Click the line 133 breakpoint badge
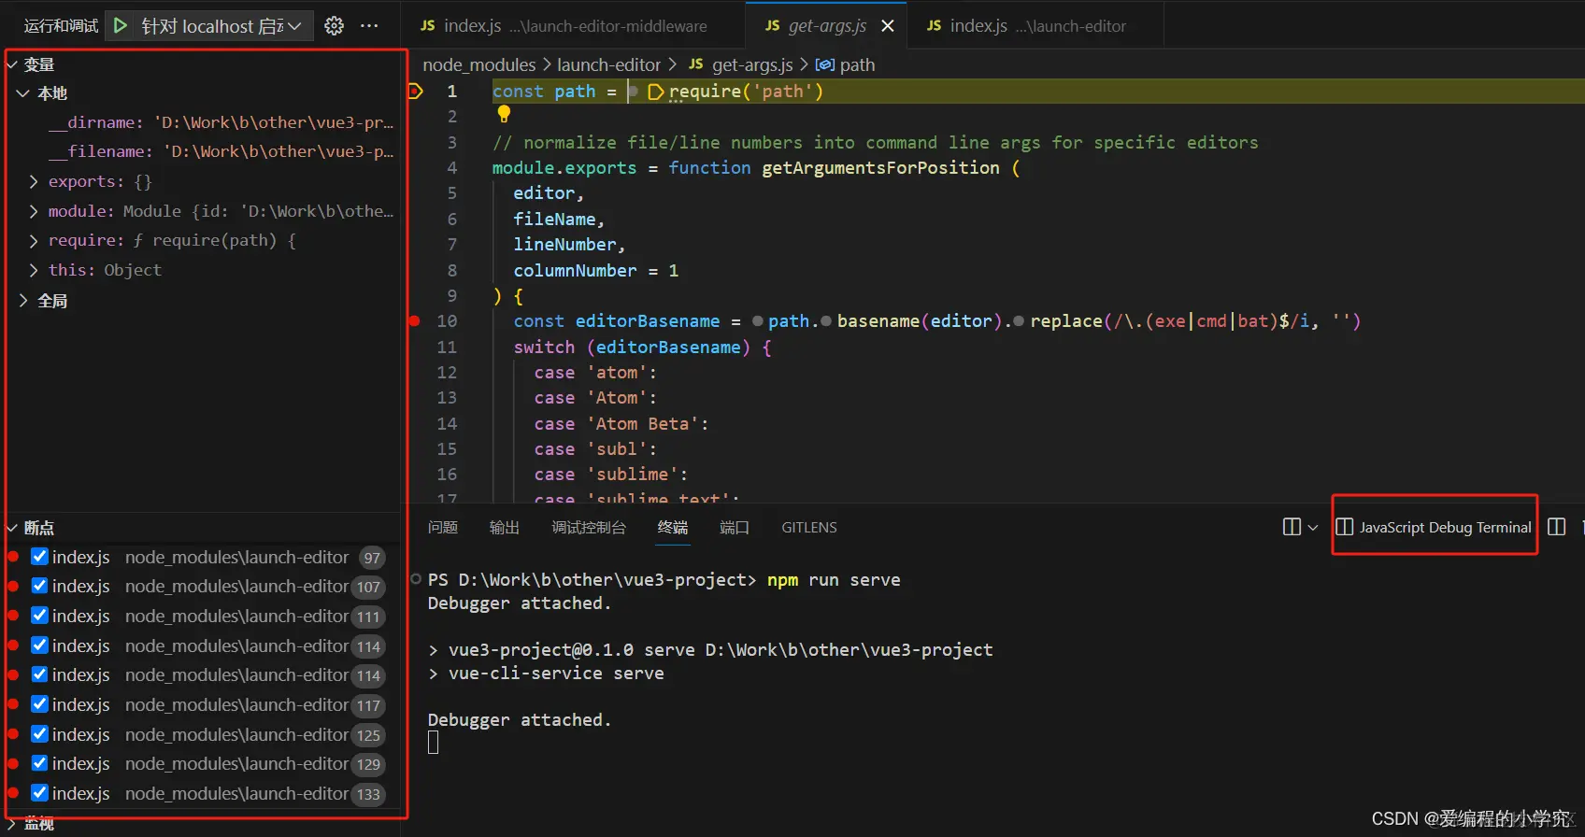1585x837 pixels. [368, 794]
